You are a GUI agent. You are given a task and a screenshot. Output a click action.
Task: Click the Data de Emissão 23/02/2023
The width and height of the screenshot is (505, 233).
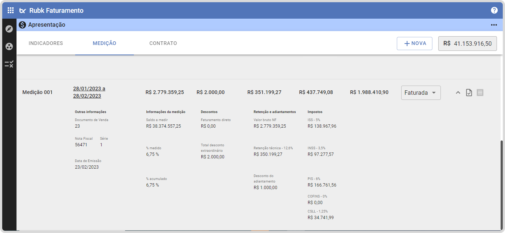87,167
